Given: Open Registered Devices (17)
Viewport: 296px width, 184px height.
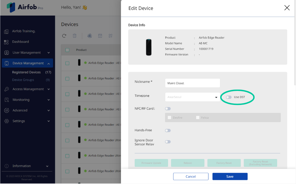Looking at the screenshot, I should click(x=32, y=72).
